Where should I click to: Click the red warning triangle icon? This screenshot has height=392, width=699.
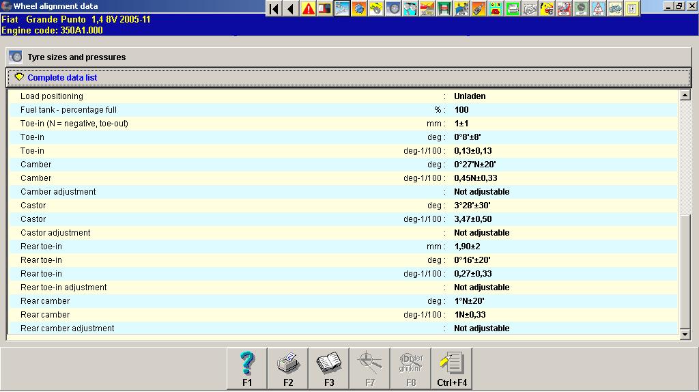click(x=309, y=9)
